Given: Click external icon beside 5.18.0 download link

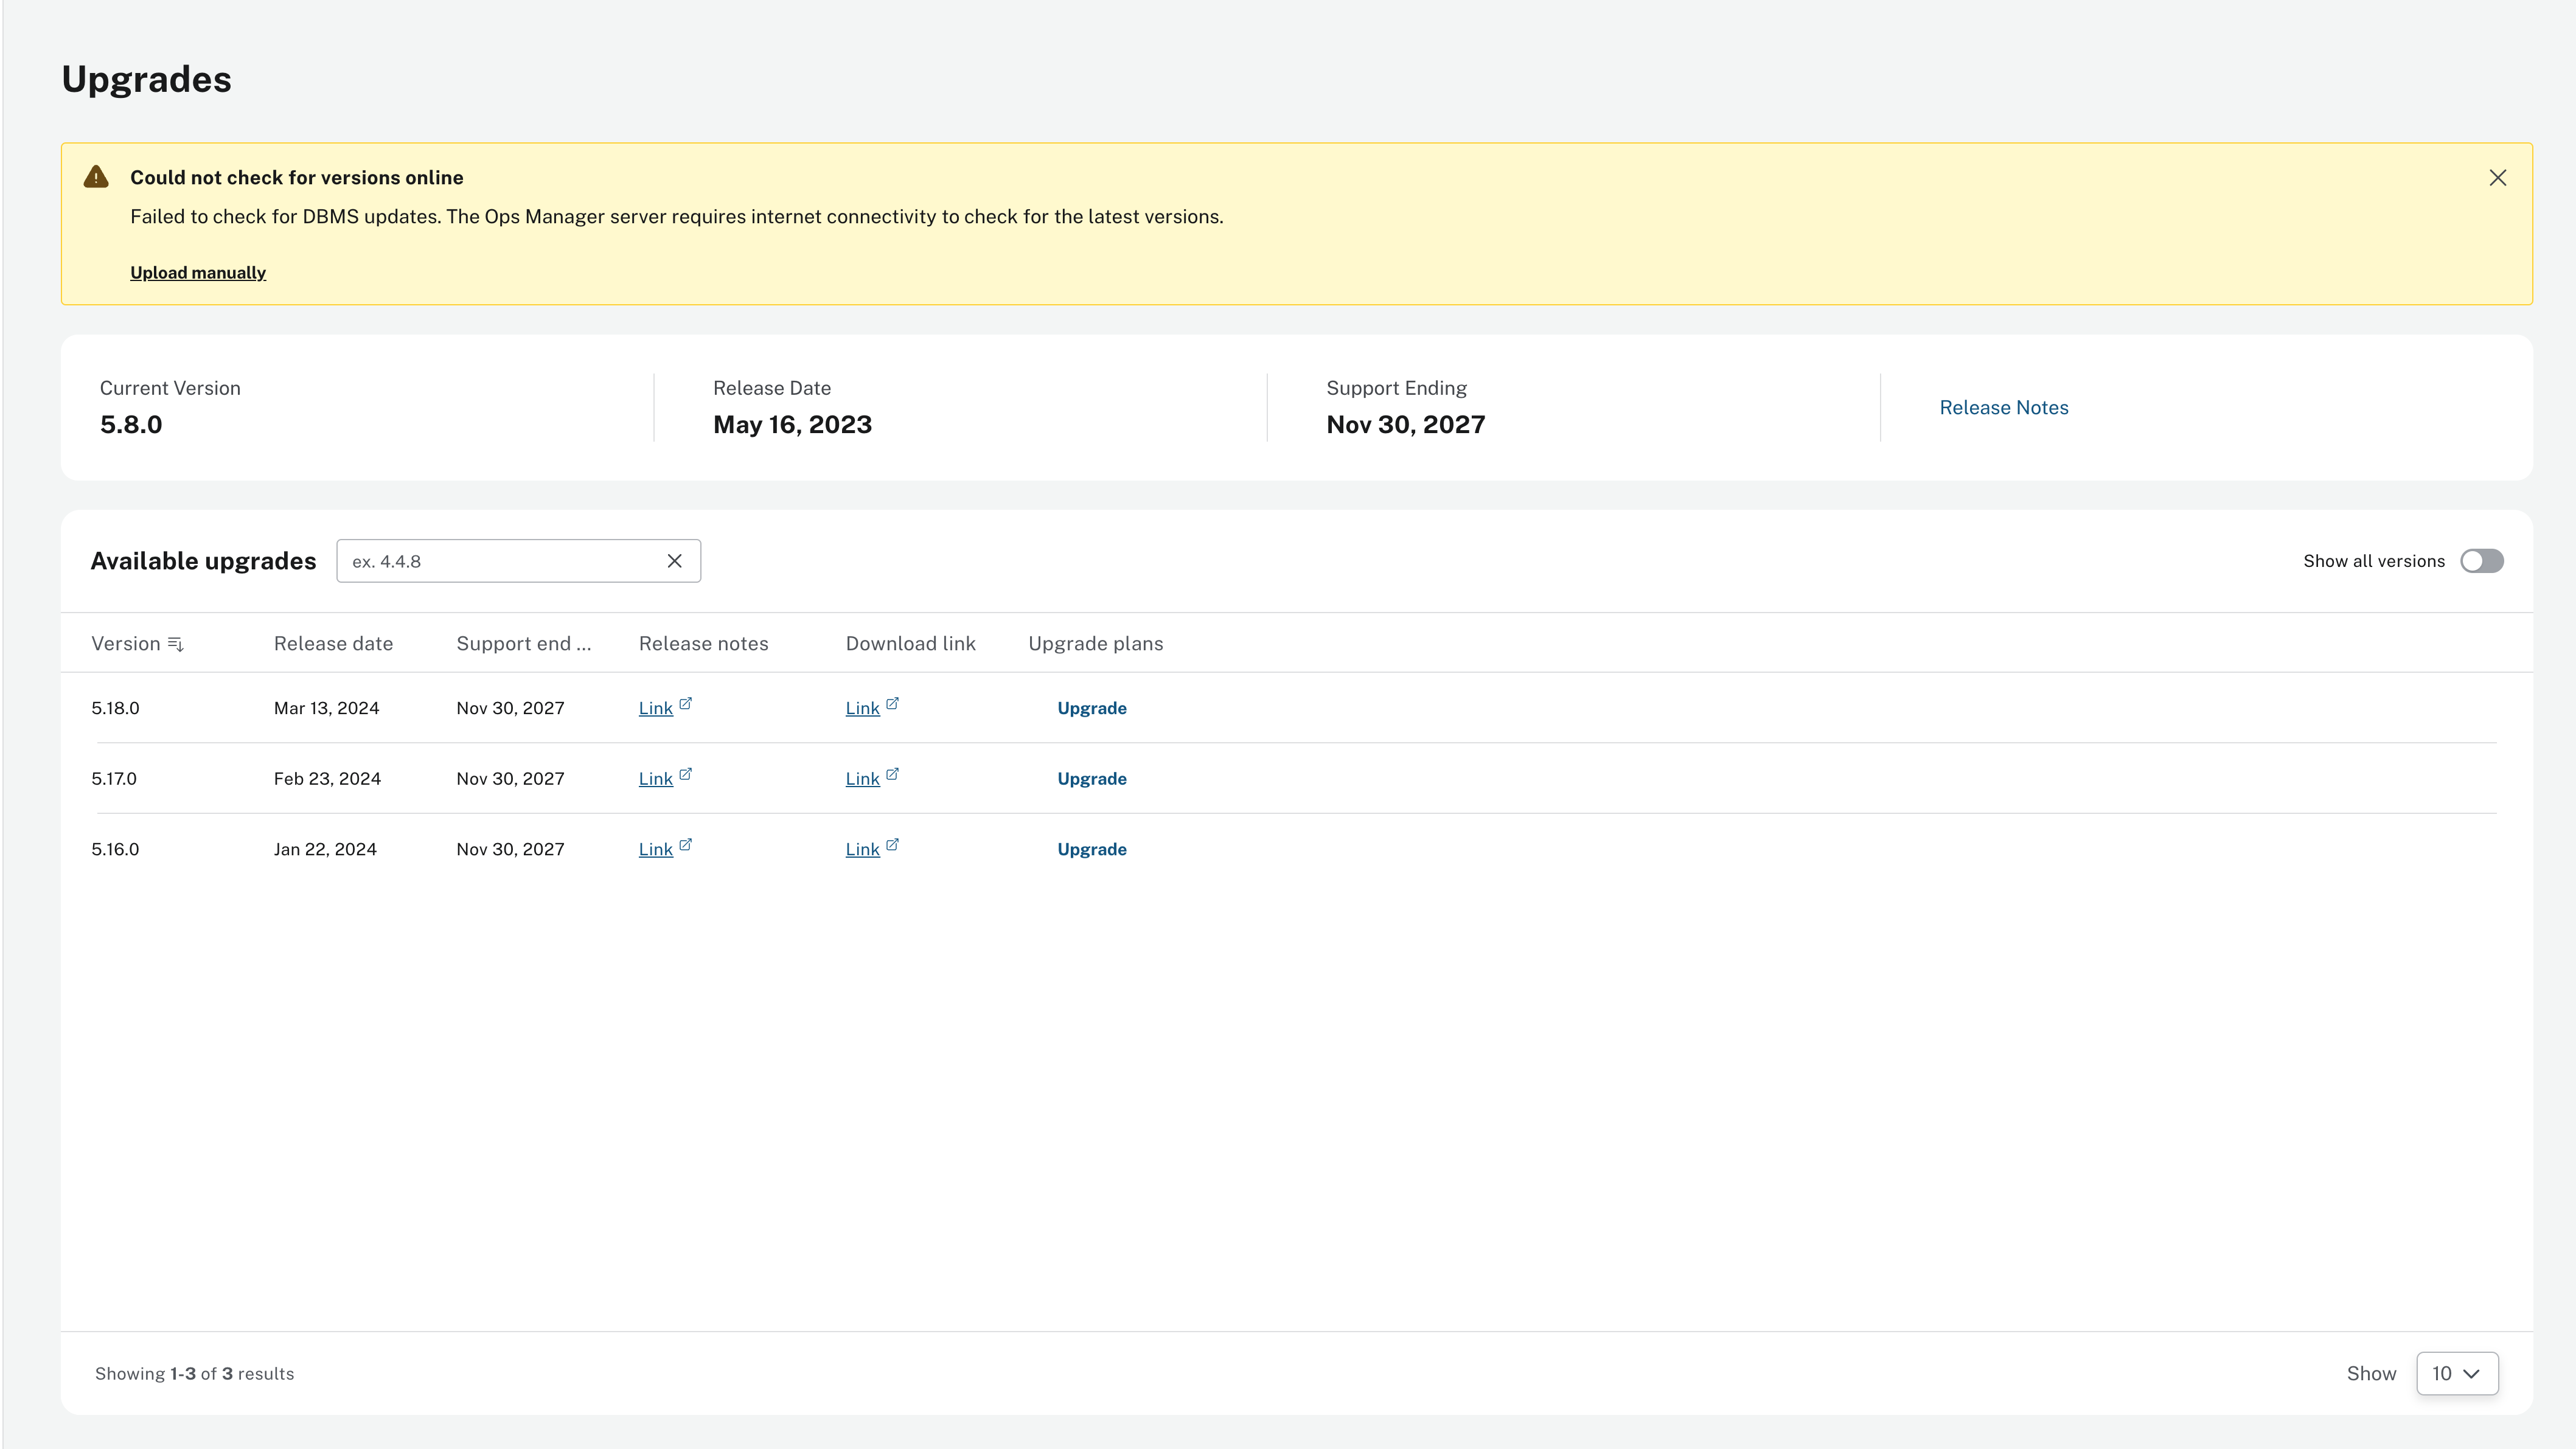Looking at the screenshot, I should pos(893,704).
